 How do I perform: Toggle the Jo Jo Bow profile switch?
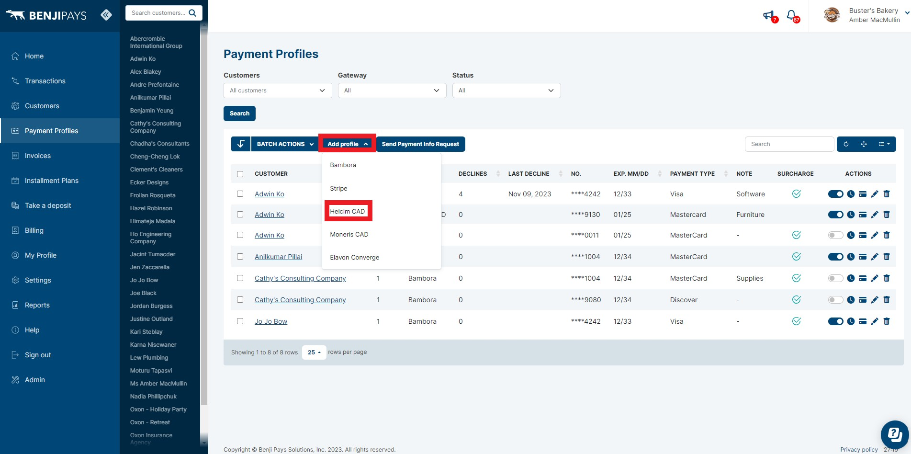pyautogui.click(x=836, y=321)
